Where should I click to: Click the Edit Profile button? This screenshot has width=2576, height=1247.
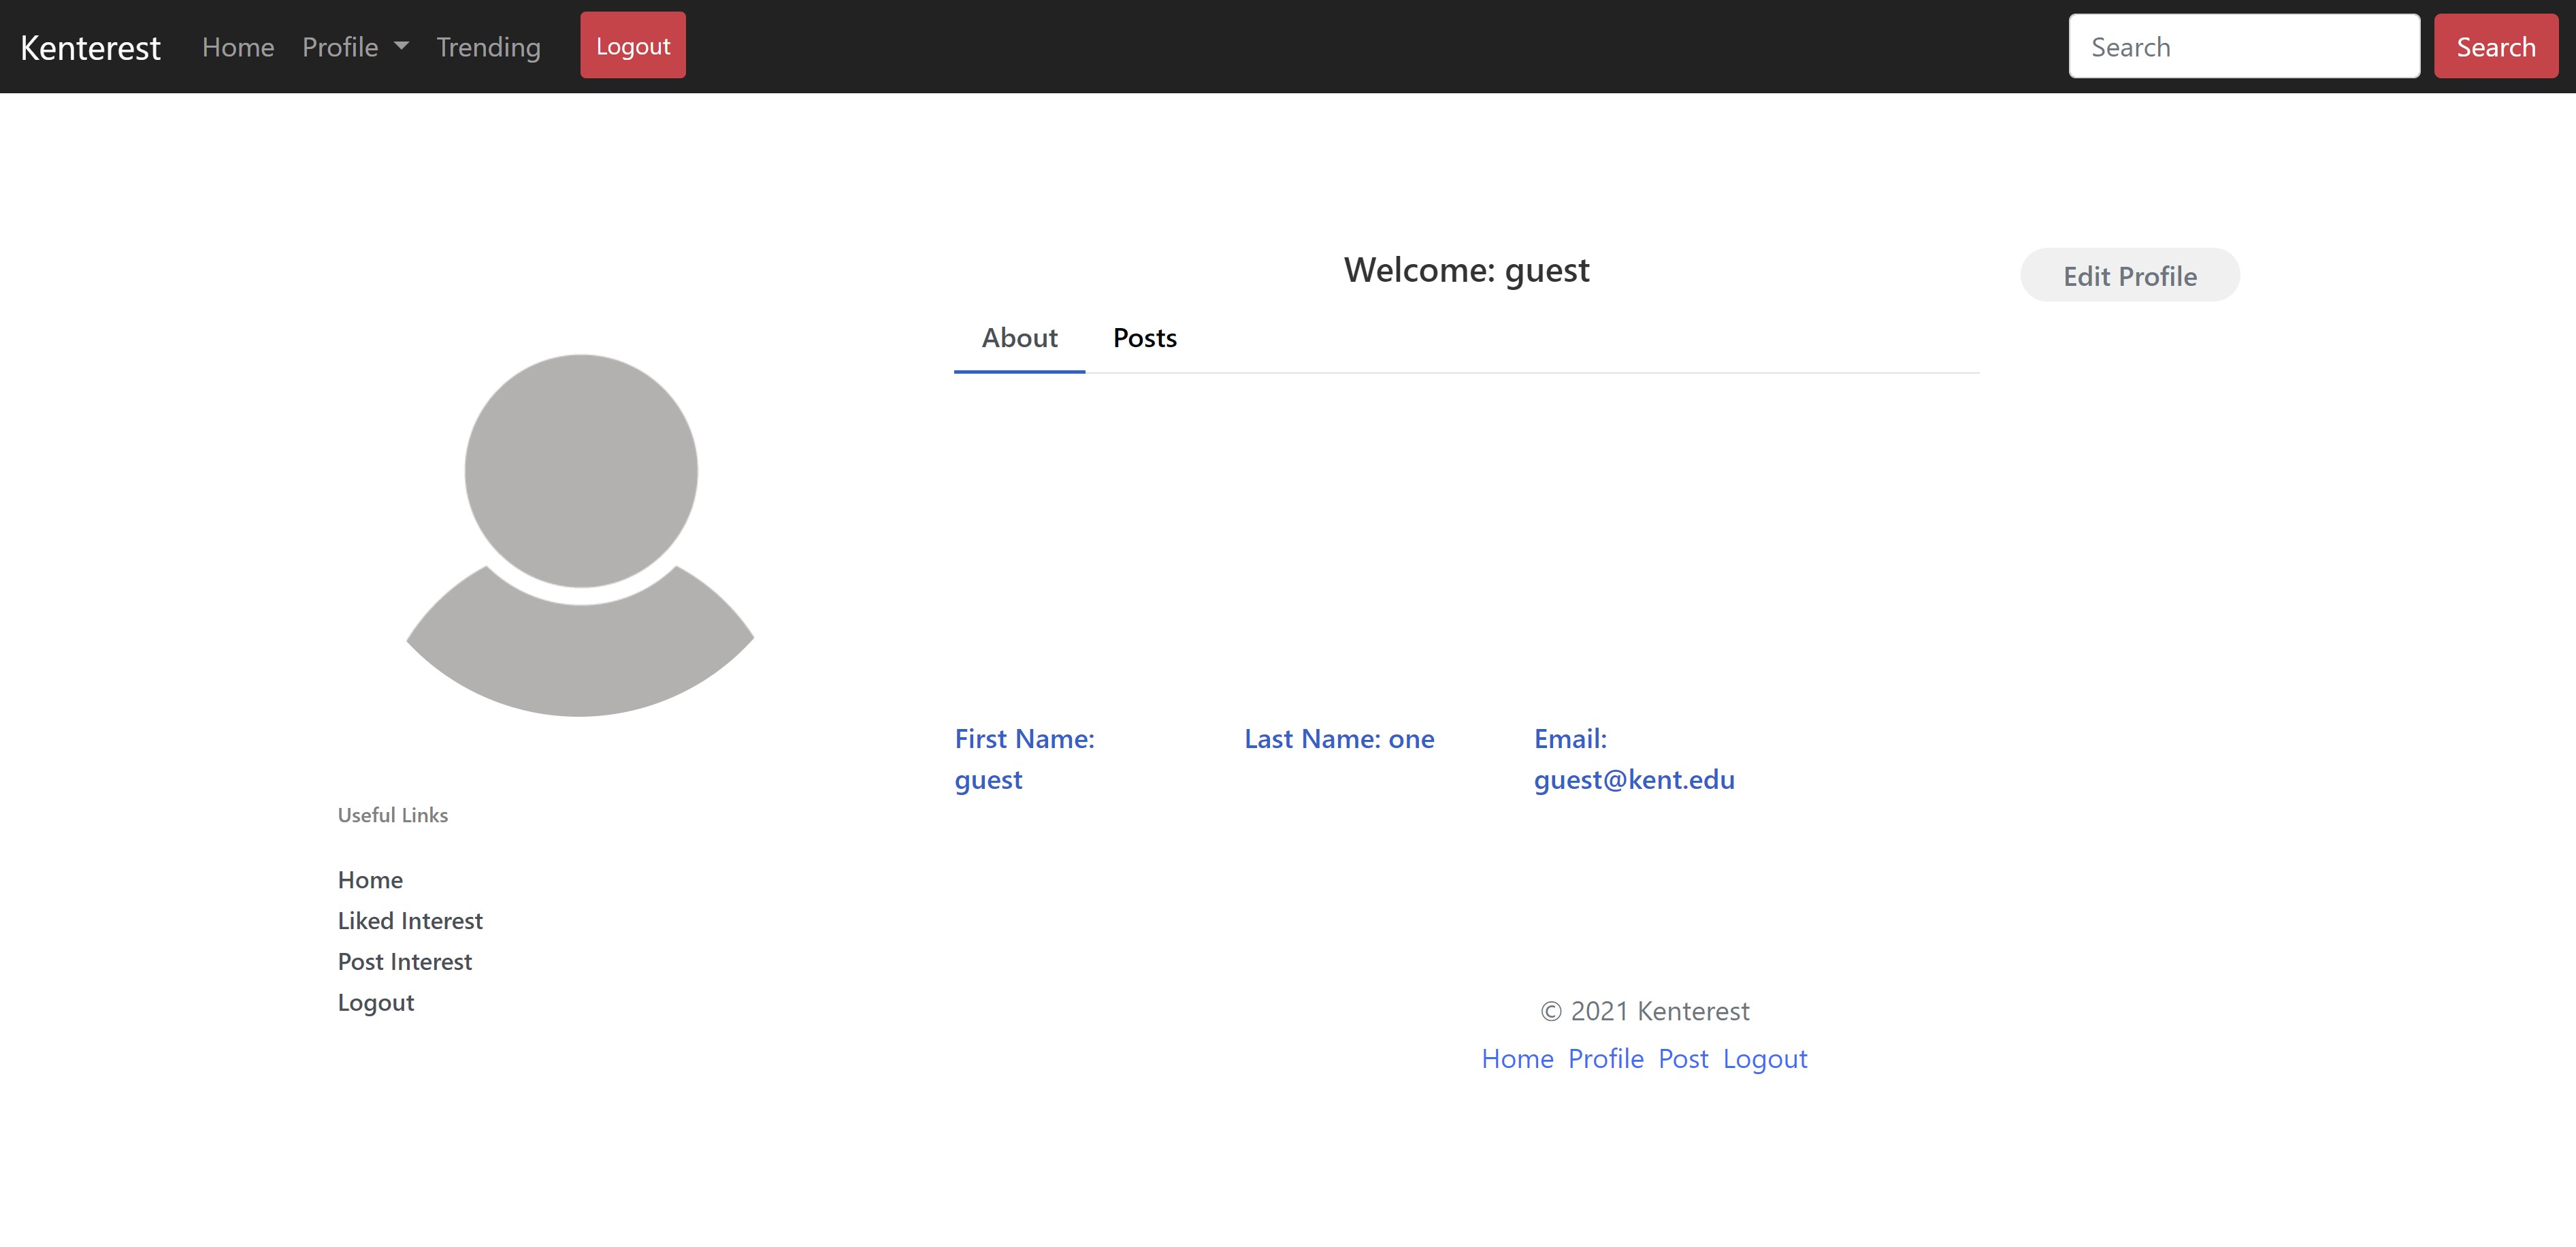click(x=2130, y=276)
